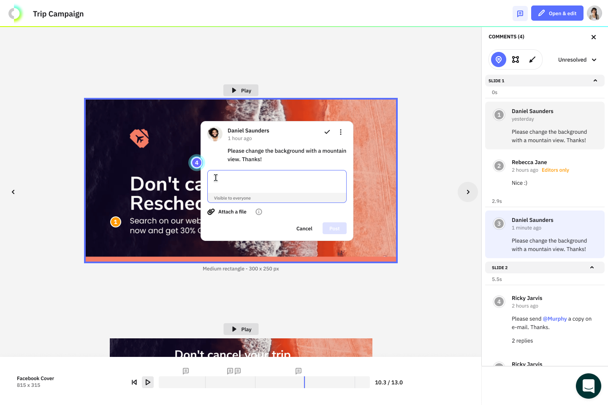Select the blue comment pin 4 on canvas
Image resolution: width=608 pixels, height=405 pixels.
coord(196,163)
